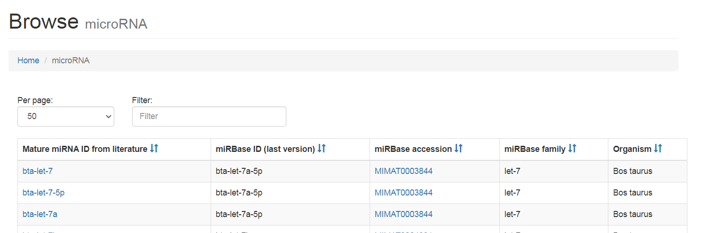Click the miRBase accession header text
717x233 pixels.
[x=413, y=149]
